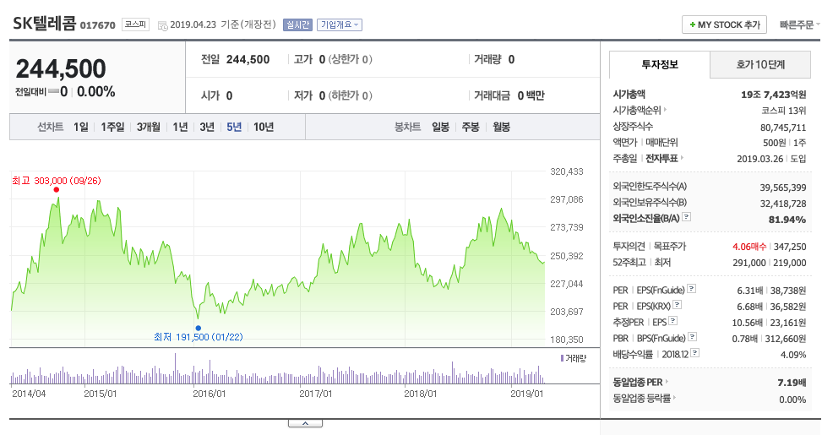Click the 2016/01 label on chart axis
The image size is (822, 435).
pos(209,394)
